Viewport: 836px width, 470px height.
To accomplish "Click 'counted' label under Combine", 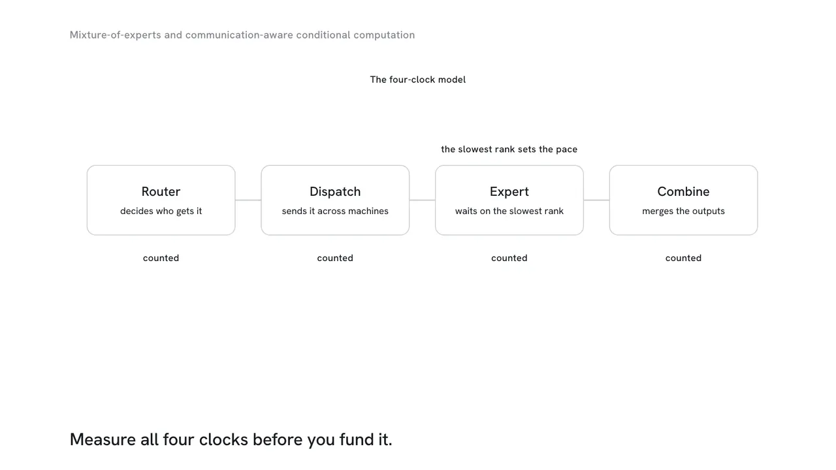I will point(683,258).
